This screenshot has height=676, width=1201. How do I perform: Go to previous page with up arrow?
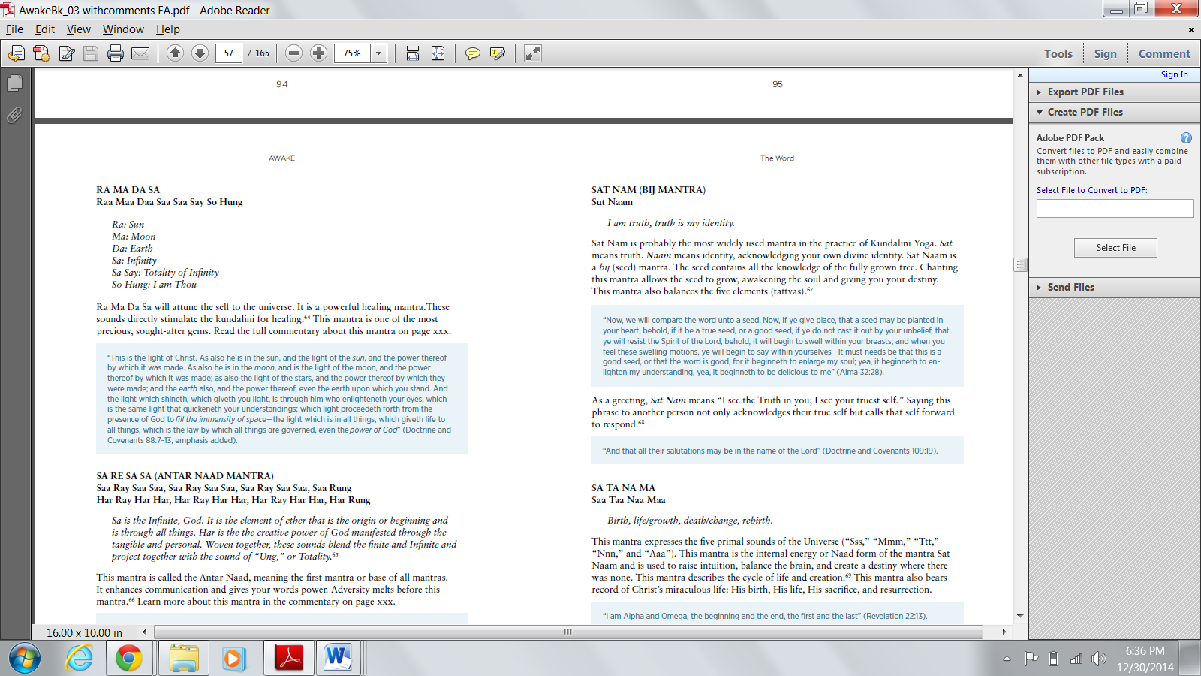[175, 53]
